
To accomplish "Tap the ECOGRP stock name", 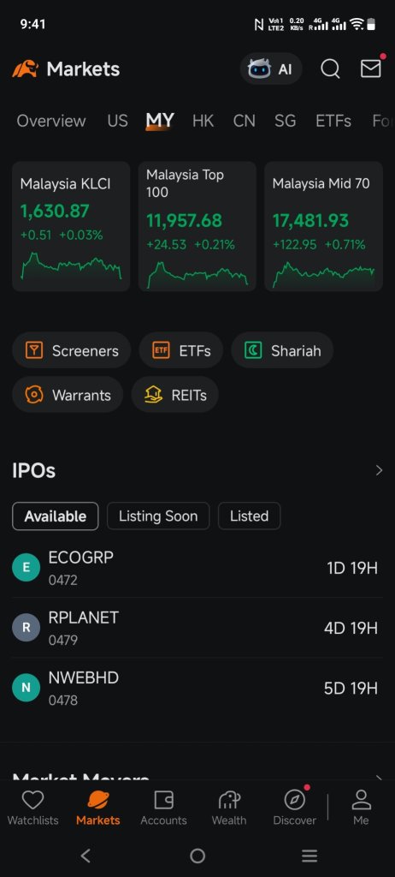I will (81, 558).
